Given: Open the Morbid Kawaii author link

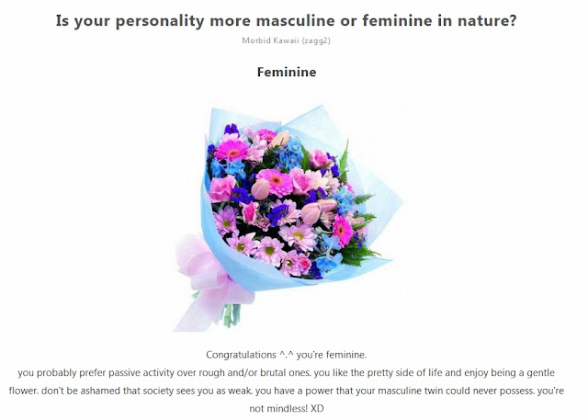Looking at the screenshot, I should [270, 40].
